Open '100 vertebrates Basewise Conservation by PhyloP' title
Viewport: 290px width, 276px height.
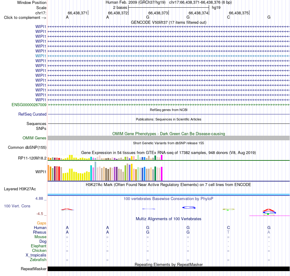[169, 199]
